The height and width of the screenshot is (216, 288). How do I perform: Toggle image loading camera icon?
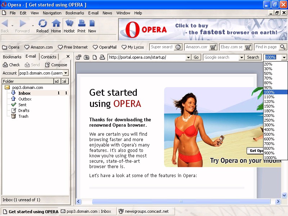point(86,57)
